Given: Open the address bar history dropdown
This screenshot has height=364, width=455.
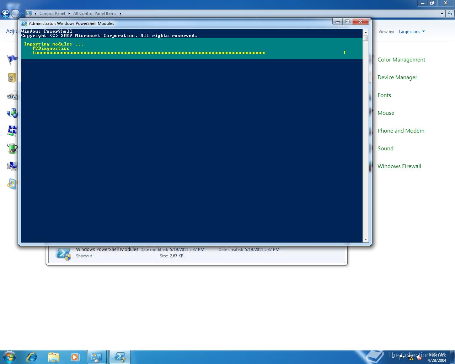Looking at the screenshot, I should [x=442, y=14].
